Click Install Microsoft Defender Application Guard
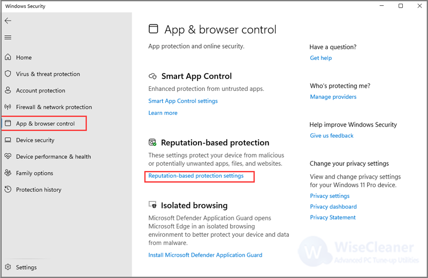 (205, 255)
